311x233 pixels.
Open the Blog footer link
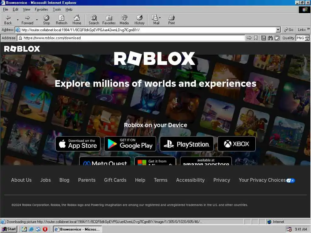click(x=64, y=180)
